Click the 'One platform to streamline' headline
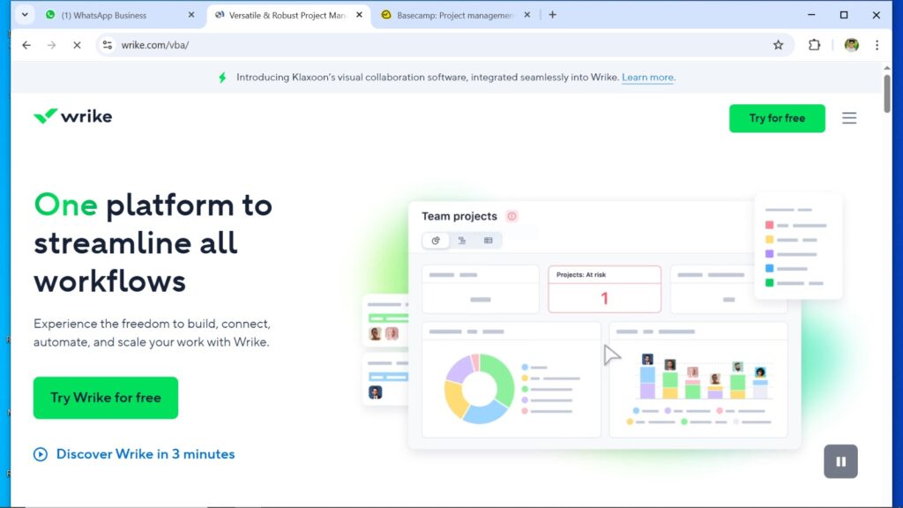 tap(153, 243)
